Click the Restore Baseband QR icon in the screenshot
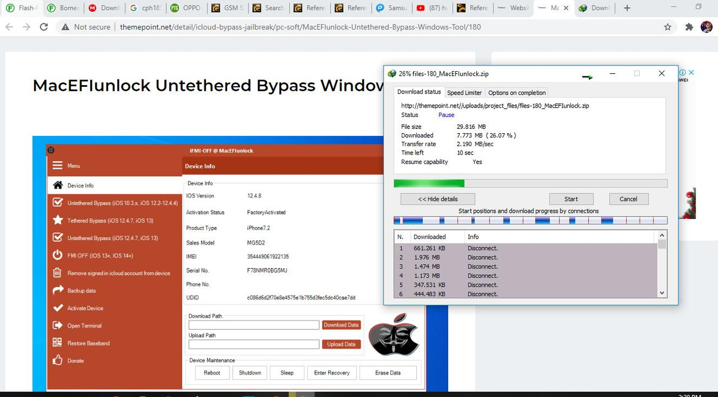 [57, 343]
